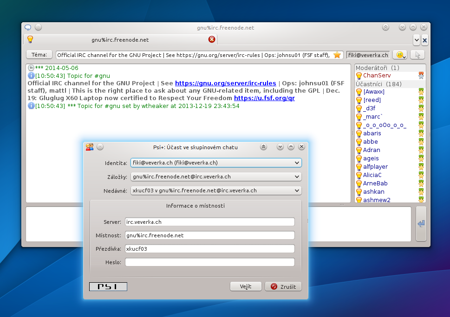Image resolution: width=450 pixels, height=317 pixels.
Task: Click the info icon beside Topic for #gnu
Action: (31, 76)
